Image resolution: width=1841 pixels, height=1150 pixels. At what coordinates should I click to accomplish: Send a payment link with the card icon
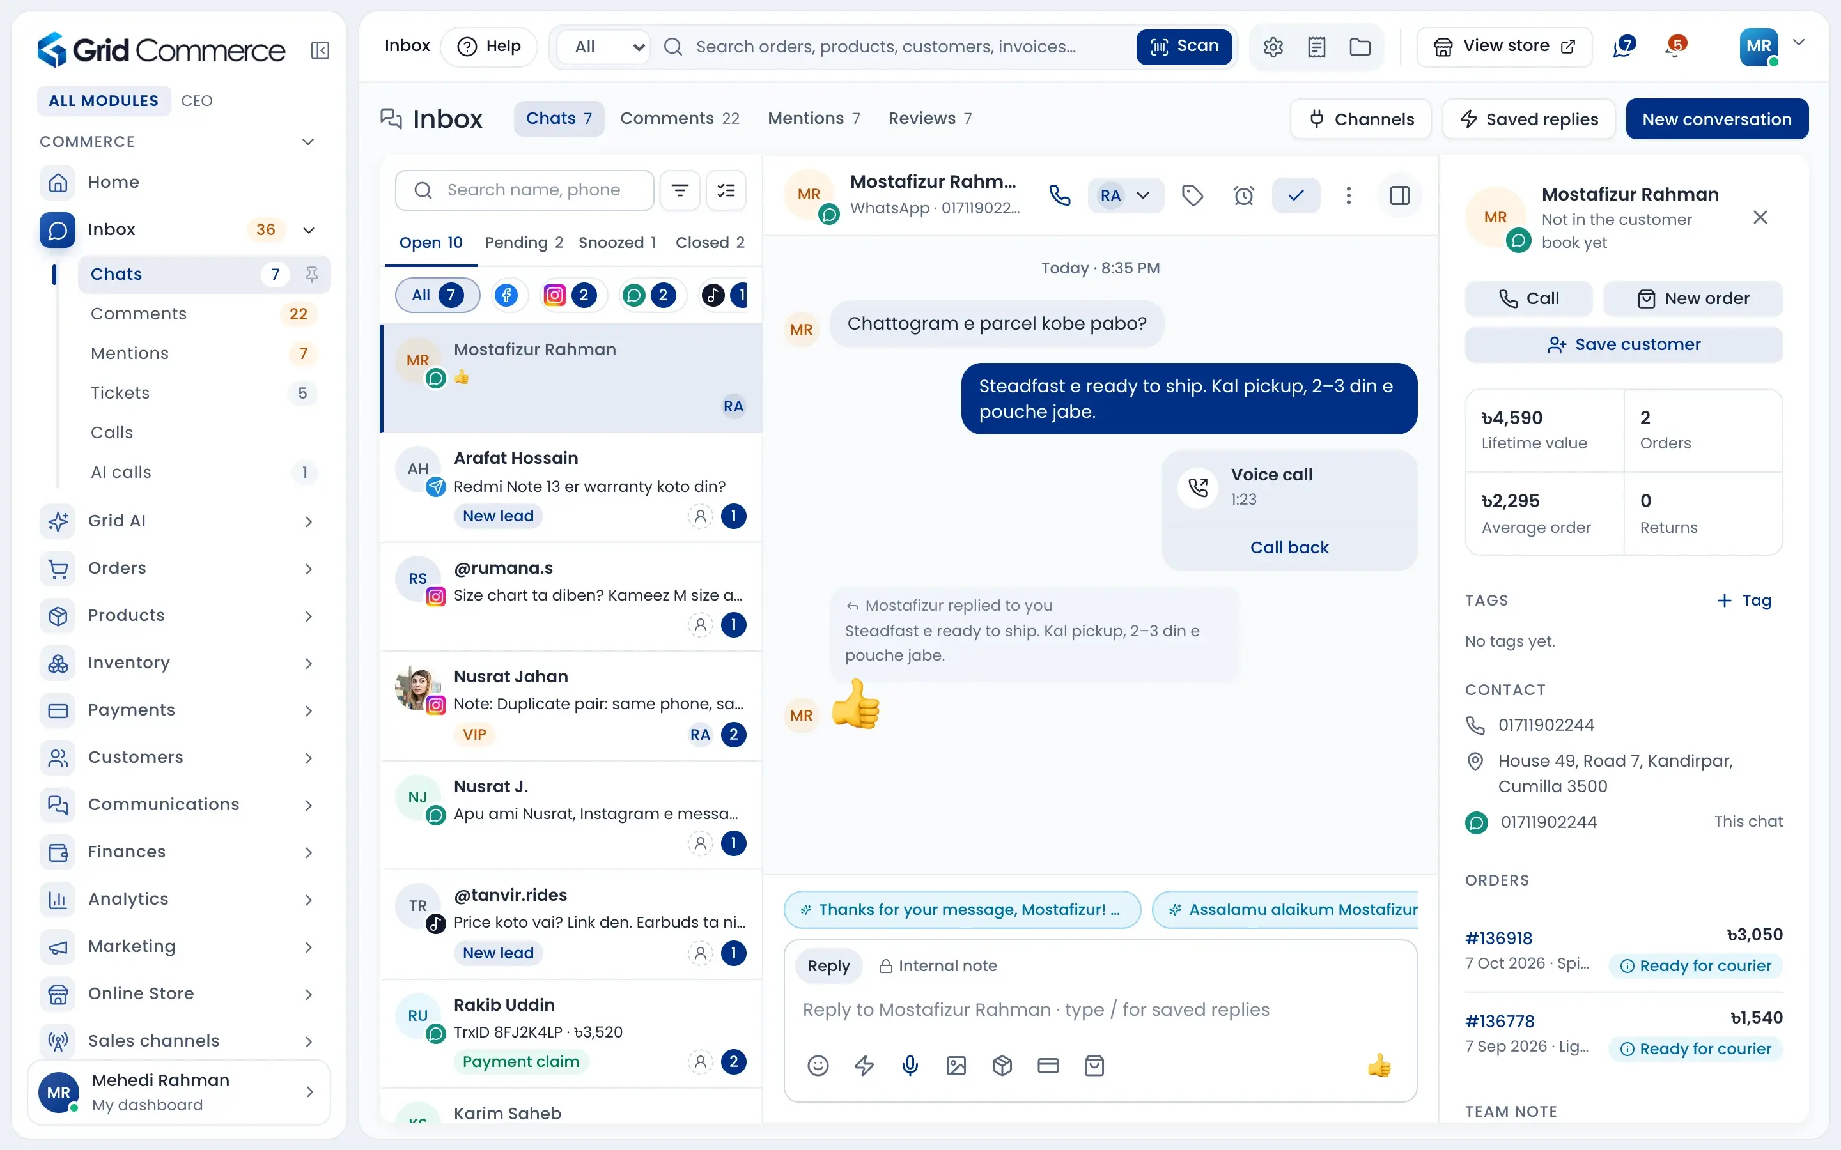click(x=1048, y=1066)
